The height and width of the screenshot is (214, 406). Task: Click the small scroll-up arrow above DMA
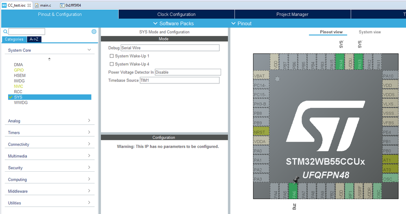[x=49, y=59]
